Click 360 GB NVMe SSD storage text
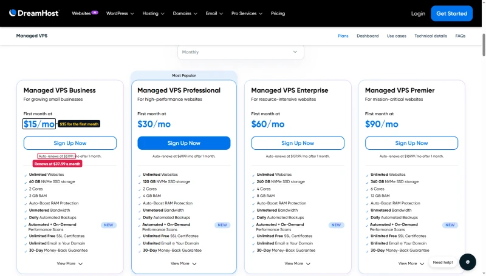486x276 pixels. [394, 181]
